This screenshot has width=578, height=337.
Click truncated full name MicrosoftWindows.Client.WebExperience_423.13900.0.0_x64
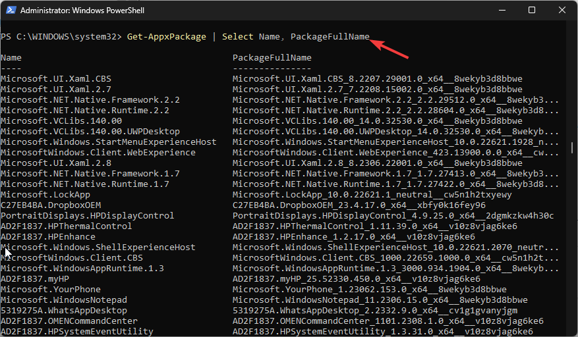click(395, 153)
